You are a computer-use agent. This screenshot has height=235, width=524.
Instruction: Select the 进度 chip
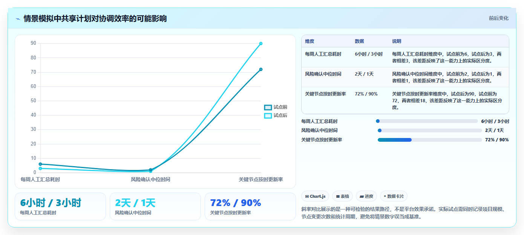(x=366, y=196)
